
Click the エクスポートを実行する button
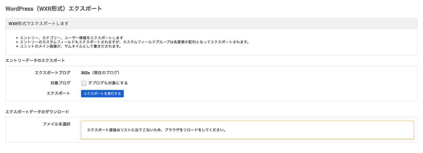(x=102, y=94)
